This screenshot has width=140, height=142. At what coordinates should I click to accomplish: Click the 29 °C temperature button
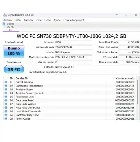[x=14, y=69]
